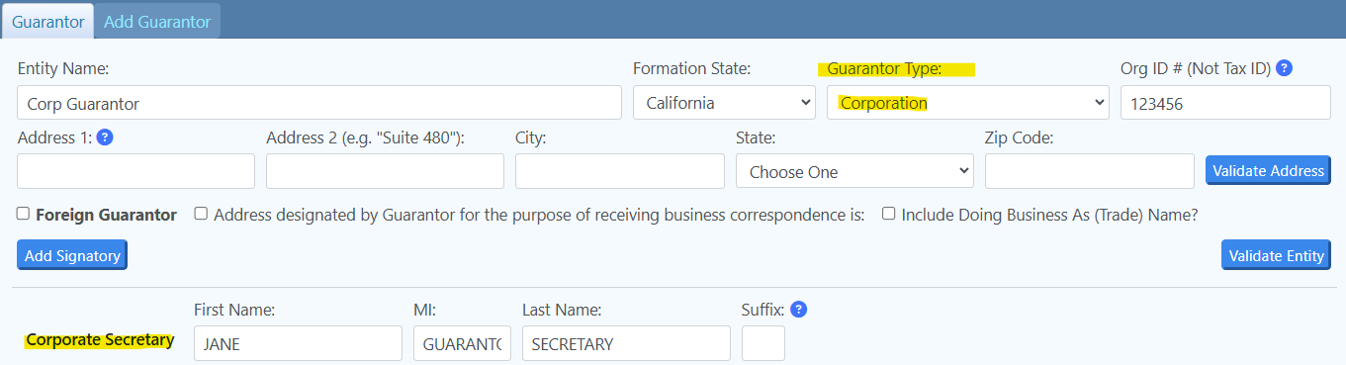Click the Entity Name input field
Image resolution: width=1346 pixels, height=365 pixels.
319,103
